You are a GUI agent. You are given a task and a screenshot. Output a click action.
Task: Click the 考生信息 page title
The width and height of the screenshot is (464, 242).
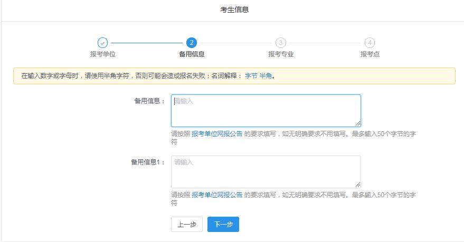click(x=234, y=9)
